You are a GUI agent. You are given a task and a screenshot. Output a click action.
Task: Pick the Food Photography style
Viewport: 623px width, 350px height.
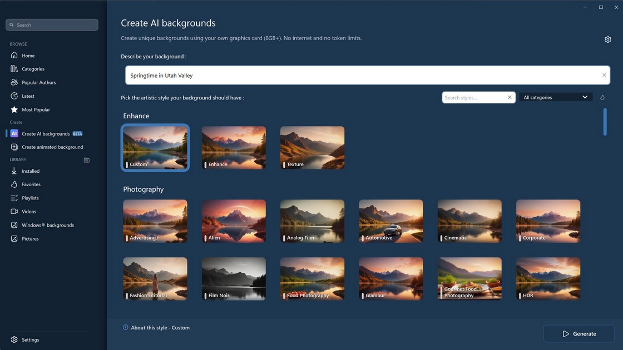pyautogui.click(x=312, y=278)
